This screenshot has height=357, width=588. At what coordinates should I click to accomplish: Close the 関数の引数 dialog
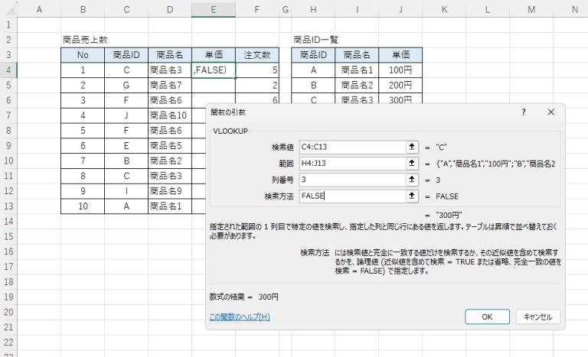pyautogui.click(x=550, y=112)
